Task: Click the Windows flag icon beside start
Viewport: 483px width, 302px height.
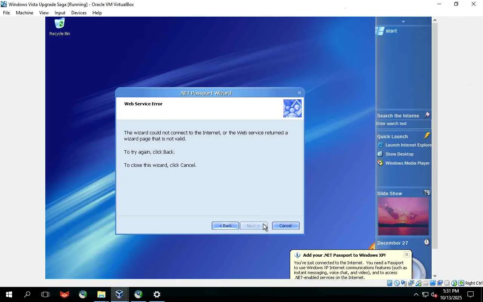Action: click(380, 31)
